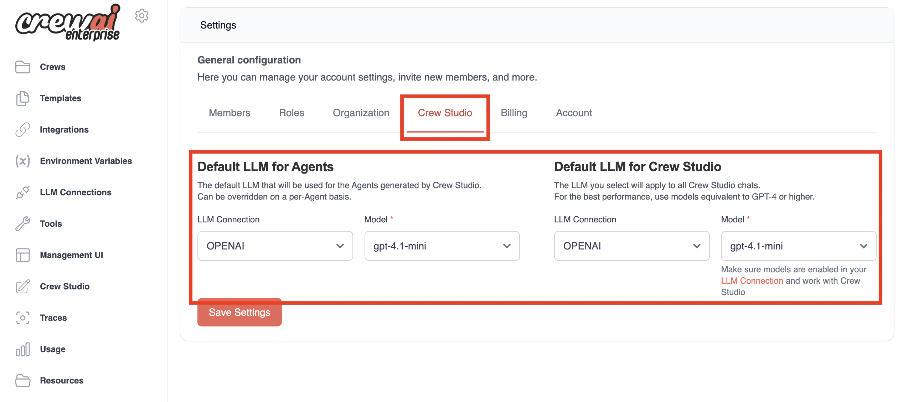Open settings via the gear icon

tap(141, 16)
